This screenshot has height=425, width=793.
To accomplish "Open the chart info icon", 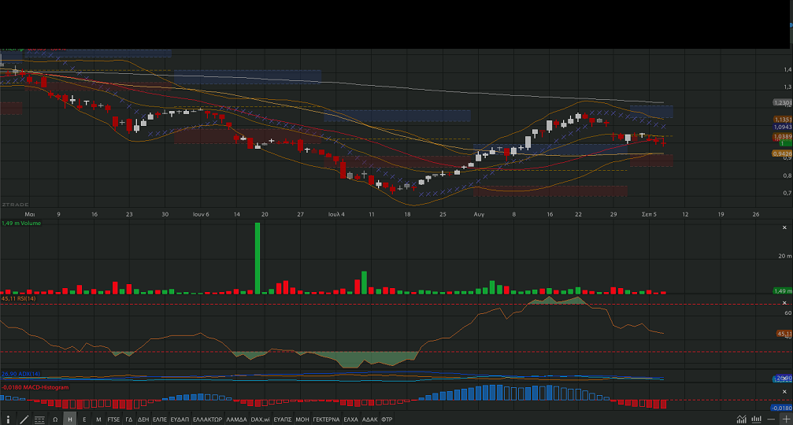I will click(8, 419).
